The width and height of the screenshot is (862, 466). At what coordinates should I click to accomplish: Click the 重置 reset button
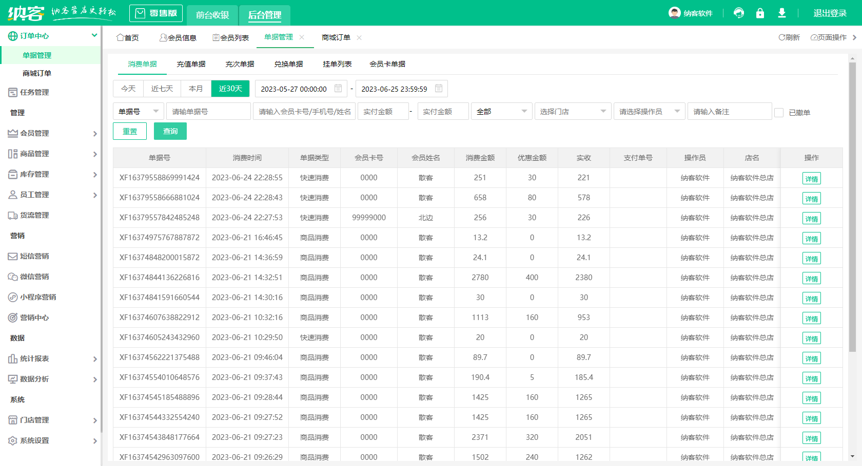point(130,131)
